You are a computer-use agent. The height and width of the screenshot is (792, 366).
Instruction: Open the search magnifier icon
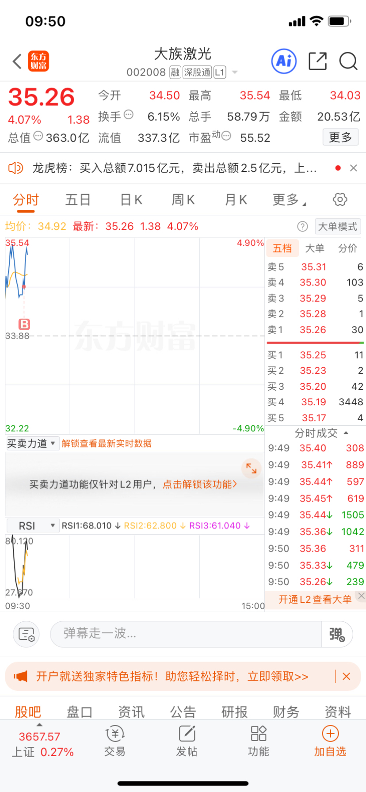(x=348, y=61)
